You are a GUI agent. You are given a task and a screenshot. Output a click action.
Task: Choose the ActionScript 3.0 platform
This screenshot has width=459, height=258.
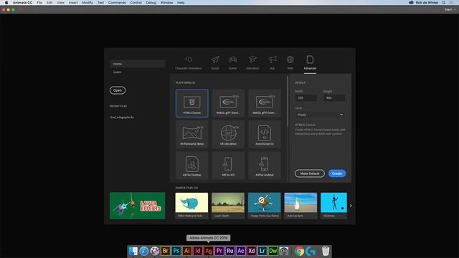point(265,134)
